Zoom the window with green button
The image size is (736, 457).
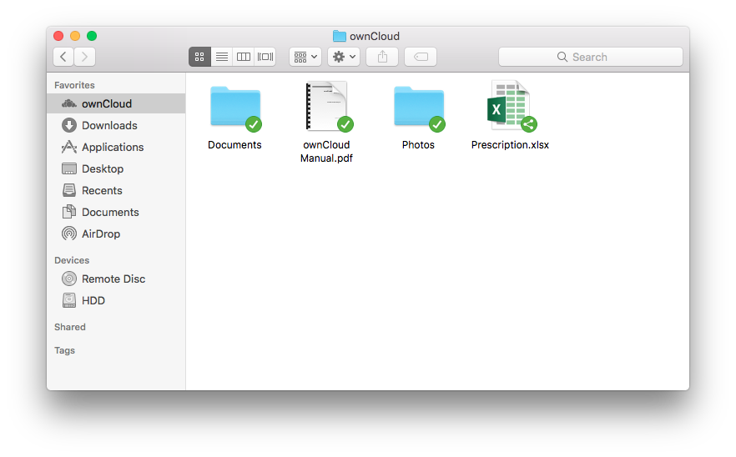coord(92,36)
